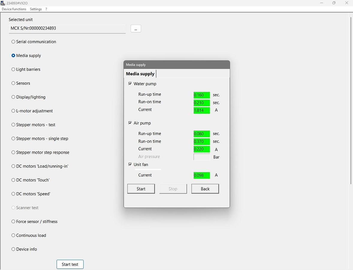Click the Start test button
The image size is (353, 270).
[70, 264]
